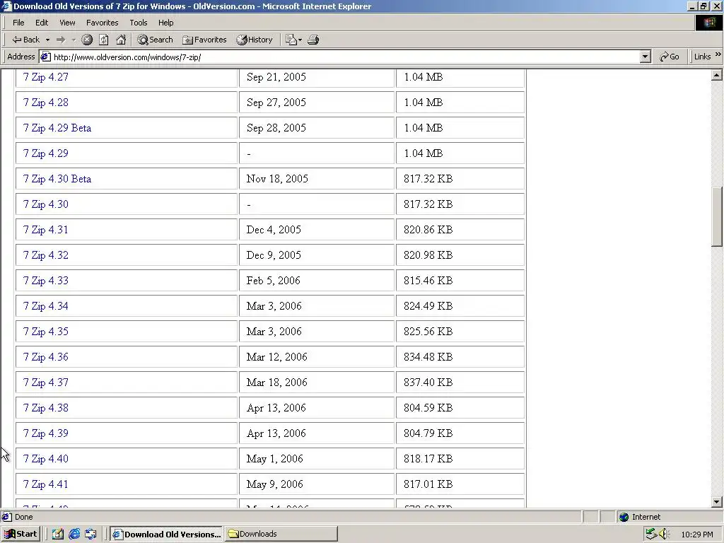Open the File menu

18,23
